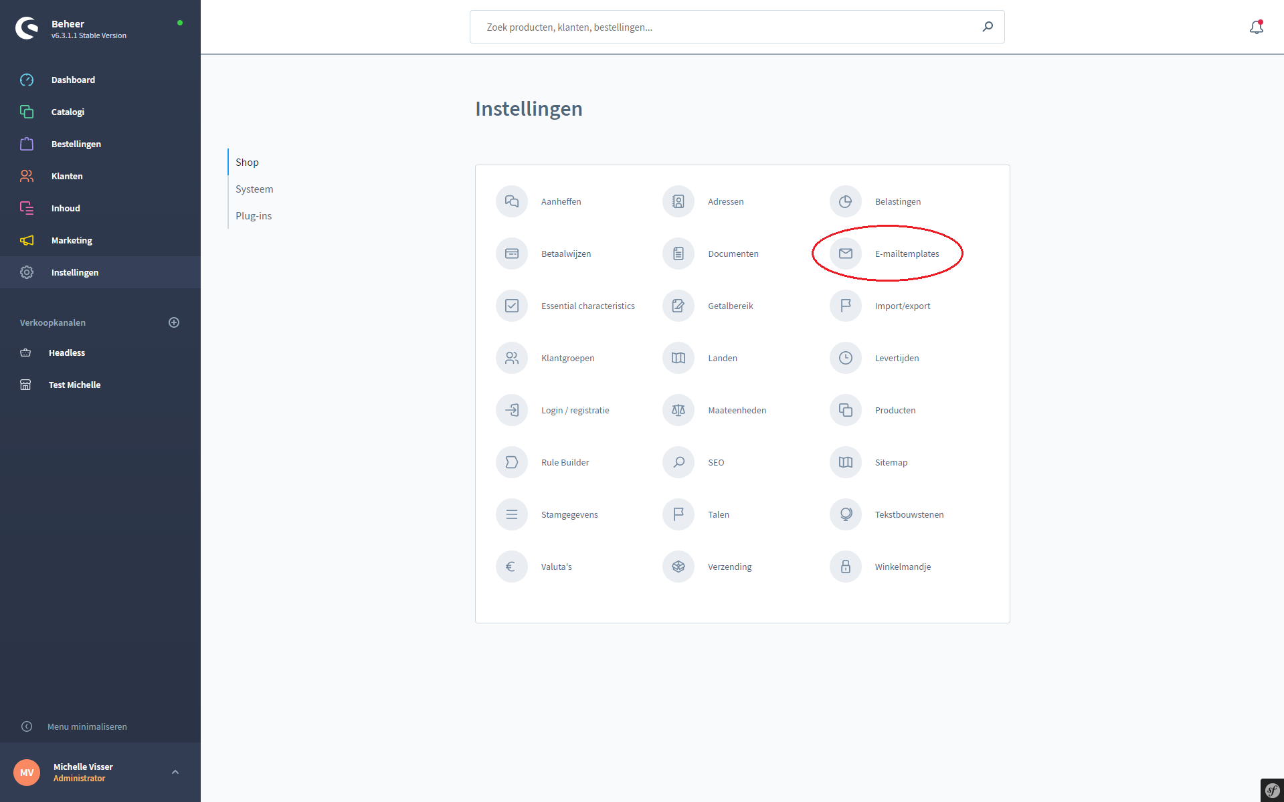Open the Klantgroepen settings link
Viewport: 1284px width, 802px height.
[x=567, y=358]
